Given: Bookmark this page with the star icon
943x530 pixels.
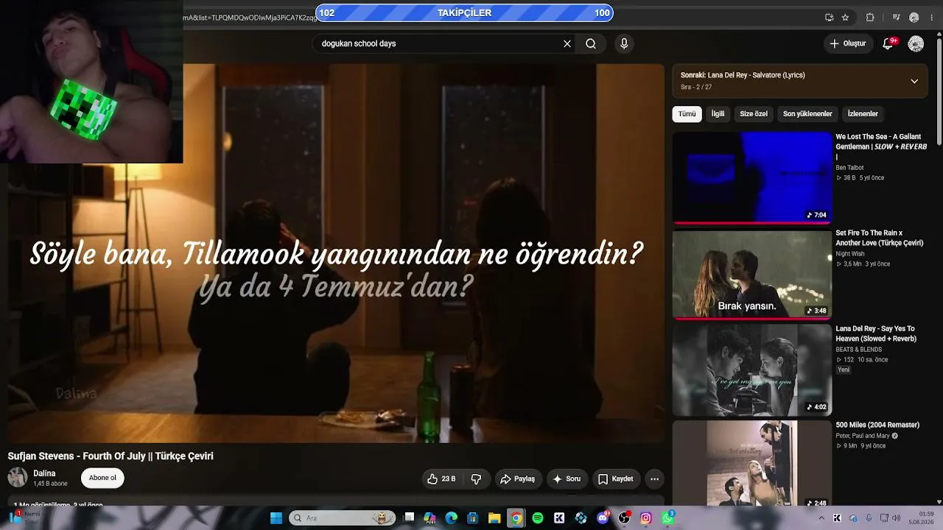Looking at the screenshot, I should point(845,18).
